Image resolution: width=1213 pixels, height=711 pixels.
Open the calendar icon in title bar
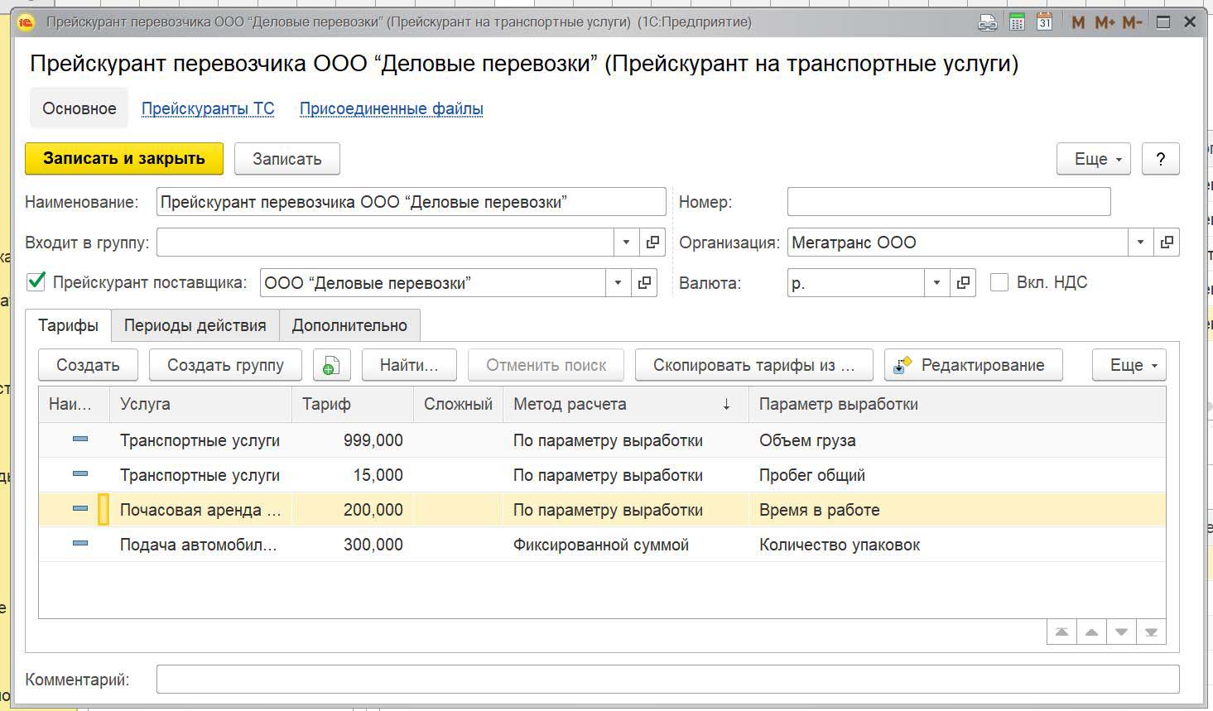click(x=1044, y=22)
